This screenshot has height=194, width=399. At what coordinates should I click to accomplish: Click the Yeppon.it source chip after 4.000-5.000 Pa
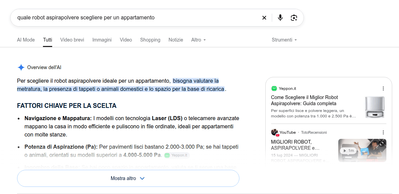[x=177, y=156]
